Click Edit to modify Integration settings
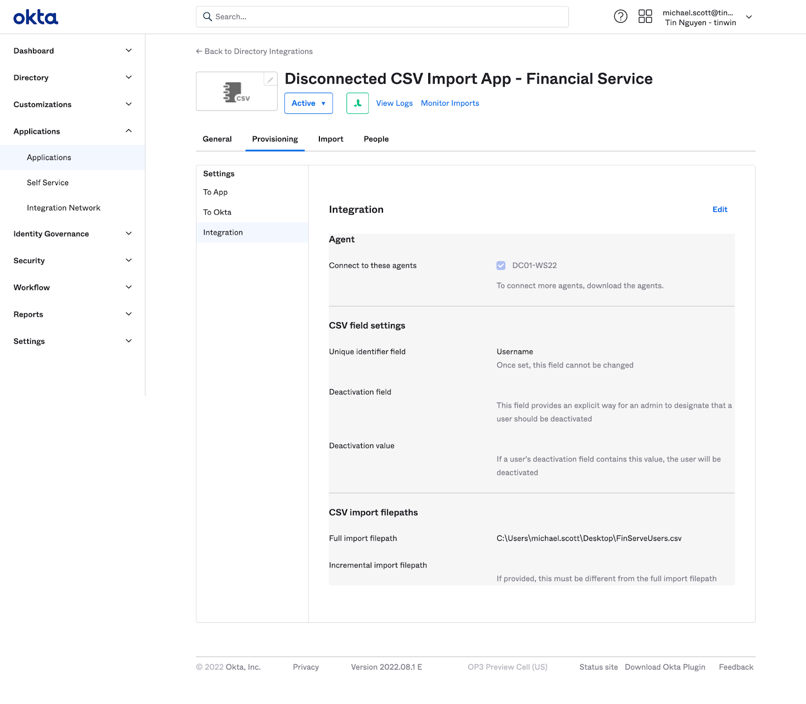The width and height of the screenshot is (806, 704). 719,209
